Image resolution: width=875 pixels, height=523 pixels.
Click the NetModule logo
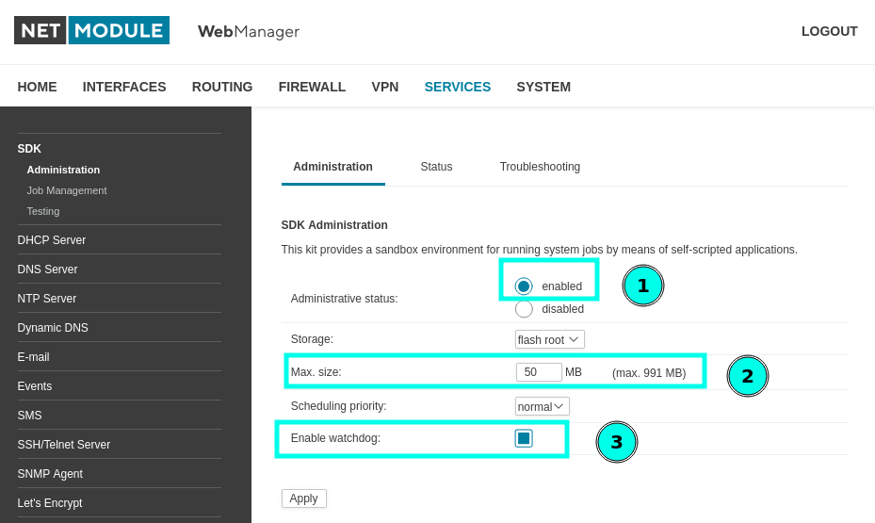(x=91, y=30)
